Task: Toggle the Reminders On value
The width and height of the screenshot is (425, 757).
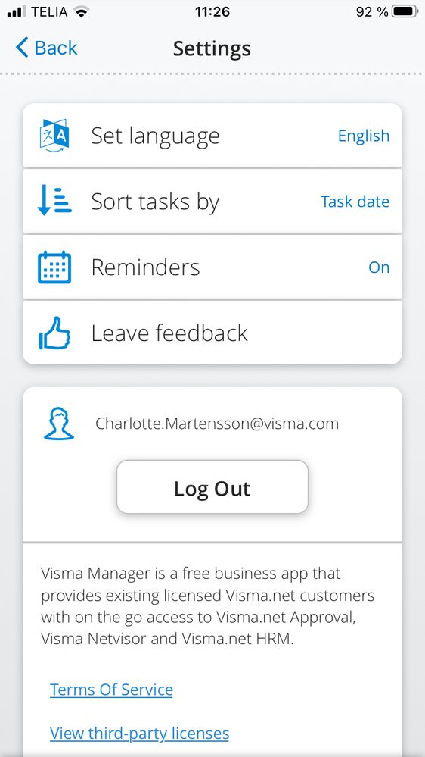Action: (x=379, y=267)
